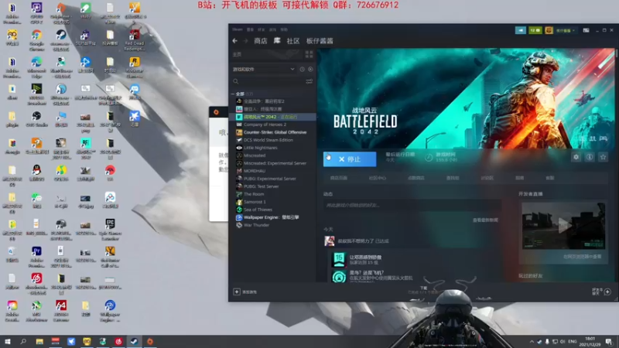Expand the 游戏和软件 filter dropdown
This screenshot has height=348, width=619.
point(264,69)
